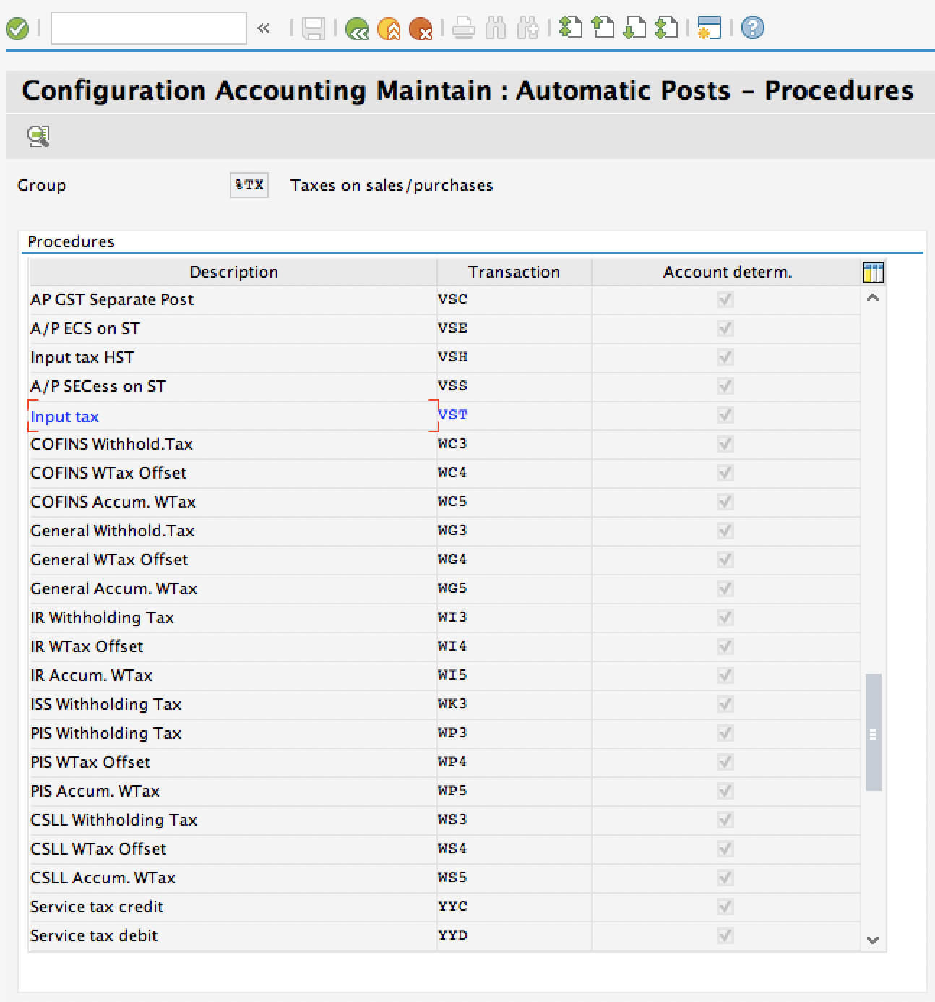
Task: Go to Previous Page icon
Action: [x=603, y=28]
